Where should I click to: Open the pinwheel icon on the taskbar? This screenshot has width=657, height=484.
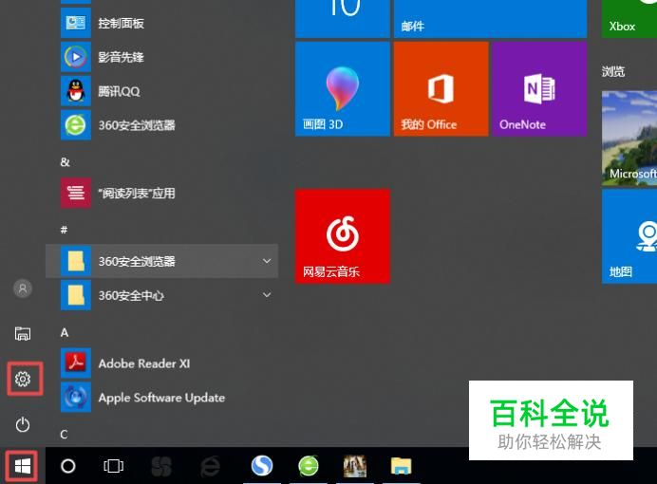pos(161,466)
